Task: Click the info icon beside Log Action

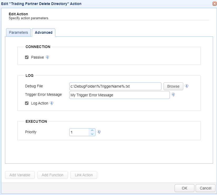Action: 52,103
